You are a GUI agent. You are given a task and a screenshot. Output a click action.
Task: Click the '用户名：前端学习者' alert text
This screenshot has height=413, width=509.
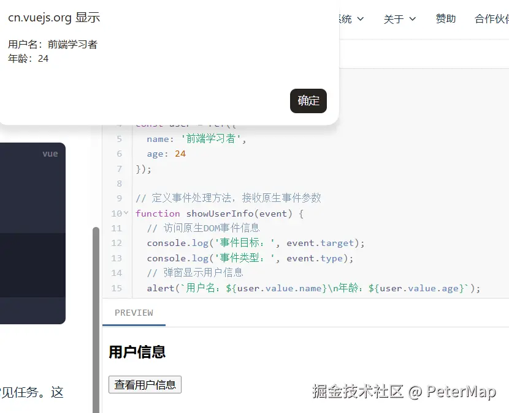click(x=53, y=45)
